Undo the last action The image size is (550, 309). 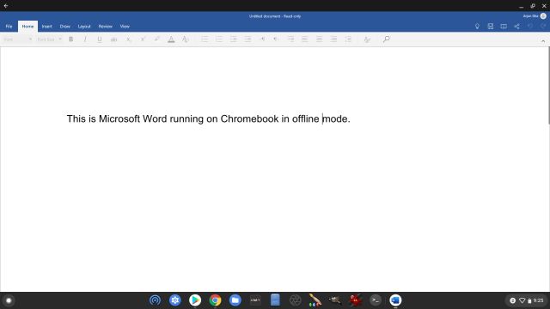(x=530, y=27)
